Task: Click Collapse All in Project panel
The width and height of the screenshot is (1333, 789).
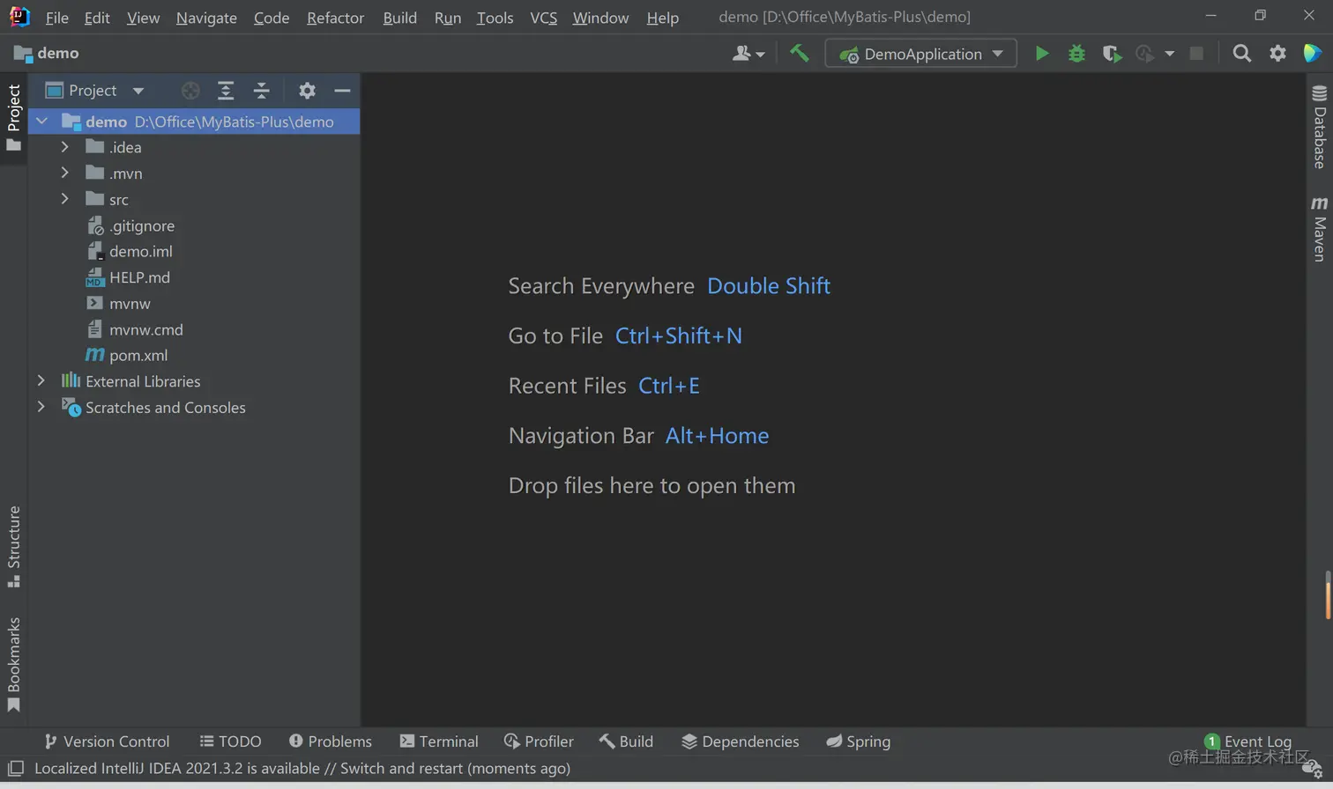Action: (262, 90)
